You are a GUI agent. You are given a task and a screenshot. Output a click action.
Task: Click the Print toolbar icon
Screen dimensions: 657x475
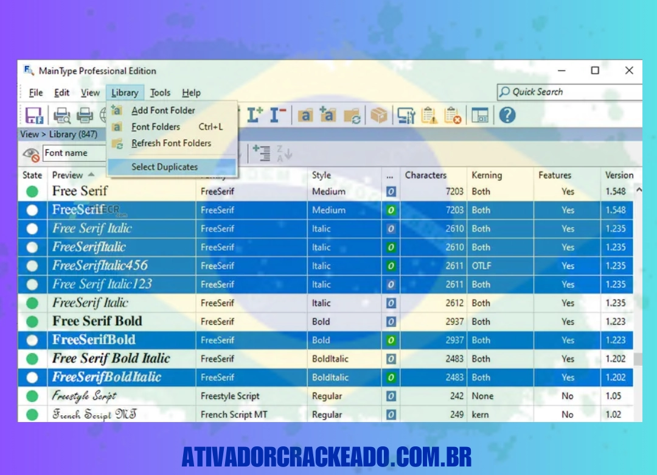85,115
